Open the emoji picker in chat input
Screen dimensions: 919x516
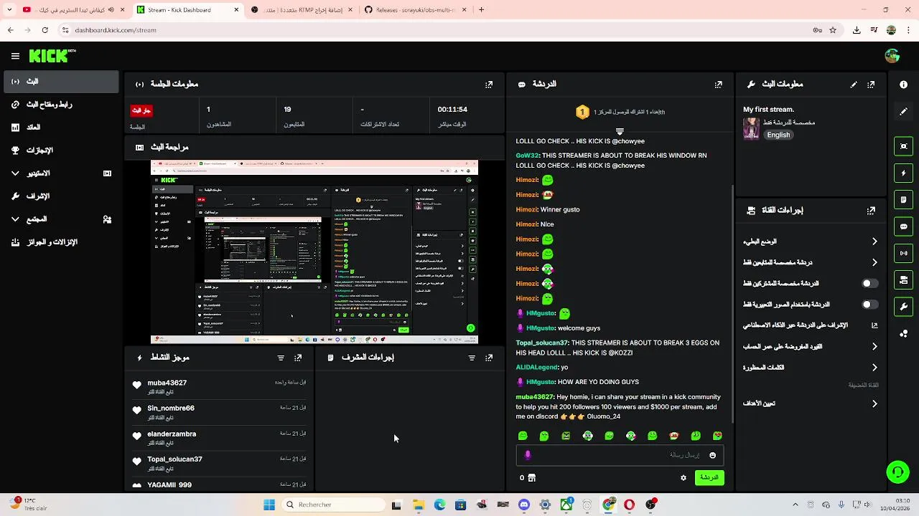(712, 455)
